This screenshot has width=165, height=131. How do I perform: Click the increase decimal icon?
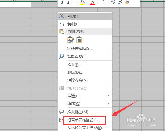click(113, 2)
